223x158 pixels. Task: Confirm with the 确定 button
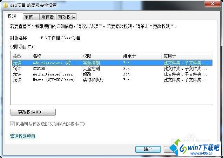pos(148,149)
